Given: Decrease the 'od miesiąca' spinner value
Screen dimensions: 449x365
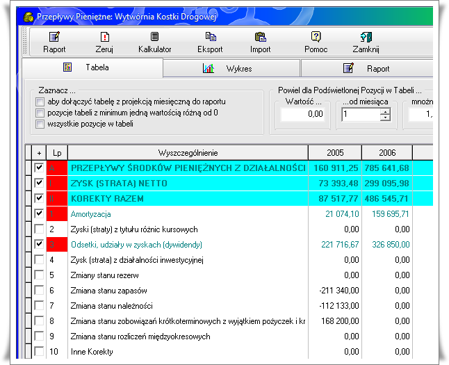Looking at the screenshot, I should (385, 117).
